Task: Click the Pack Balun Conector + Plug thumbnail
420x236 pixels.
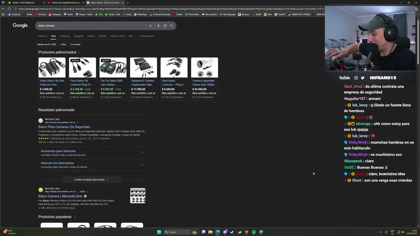Action: click(174, 68)
